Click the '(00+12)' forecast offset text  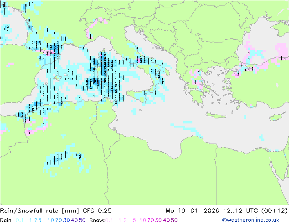274,211
